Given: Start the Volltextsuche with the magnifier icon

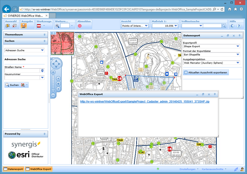Looking at the screenshot, I should (x=223, y=26).
